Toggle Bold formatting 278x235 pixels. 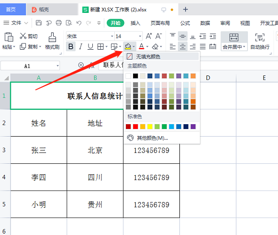[71, 46]
